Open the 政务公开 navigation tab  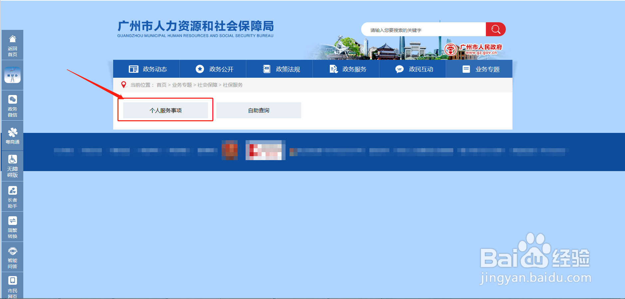pos(213,69)
